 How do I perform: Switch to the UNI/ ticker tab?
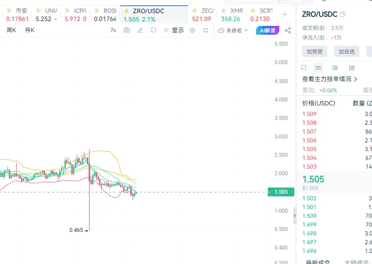[x=47, y=14]
